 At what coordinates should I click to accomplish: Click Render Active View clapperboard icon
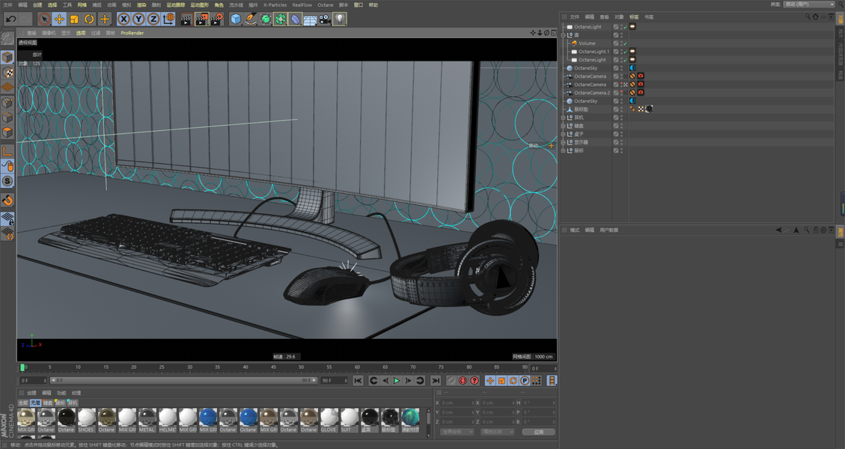coord(186,19)
